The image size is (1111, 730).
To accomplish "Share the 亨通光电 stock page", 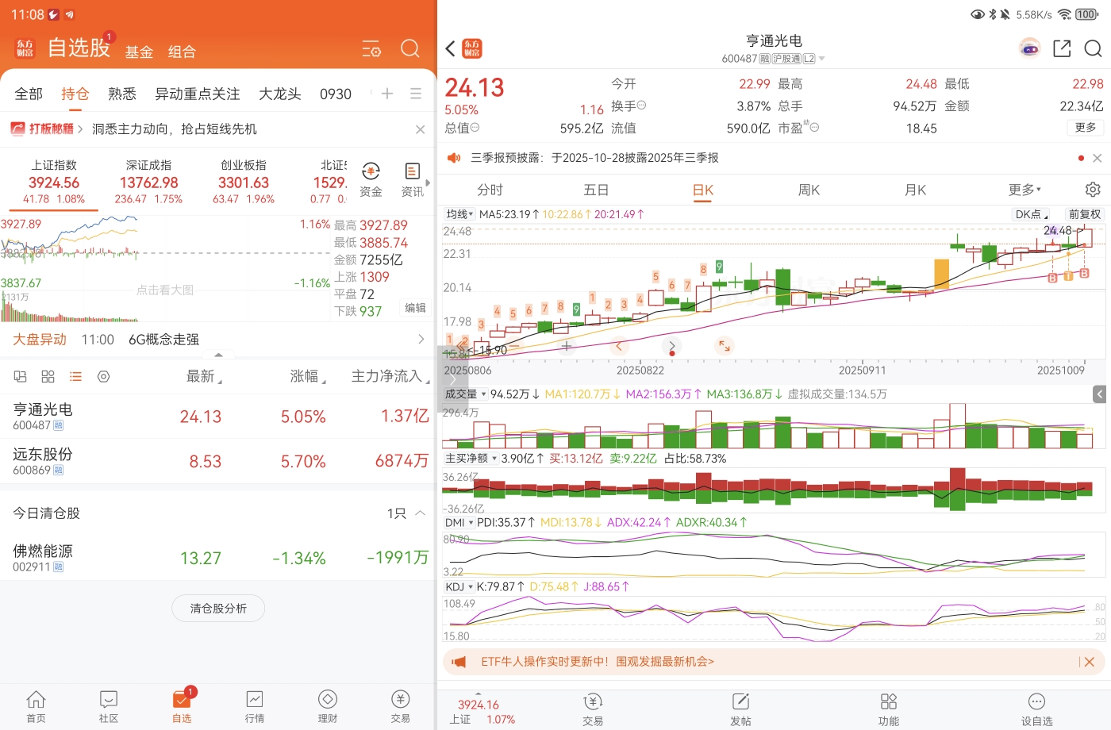I will click(1062, 49).
